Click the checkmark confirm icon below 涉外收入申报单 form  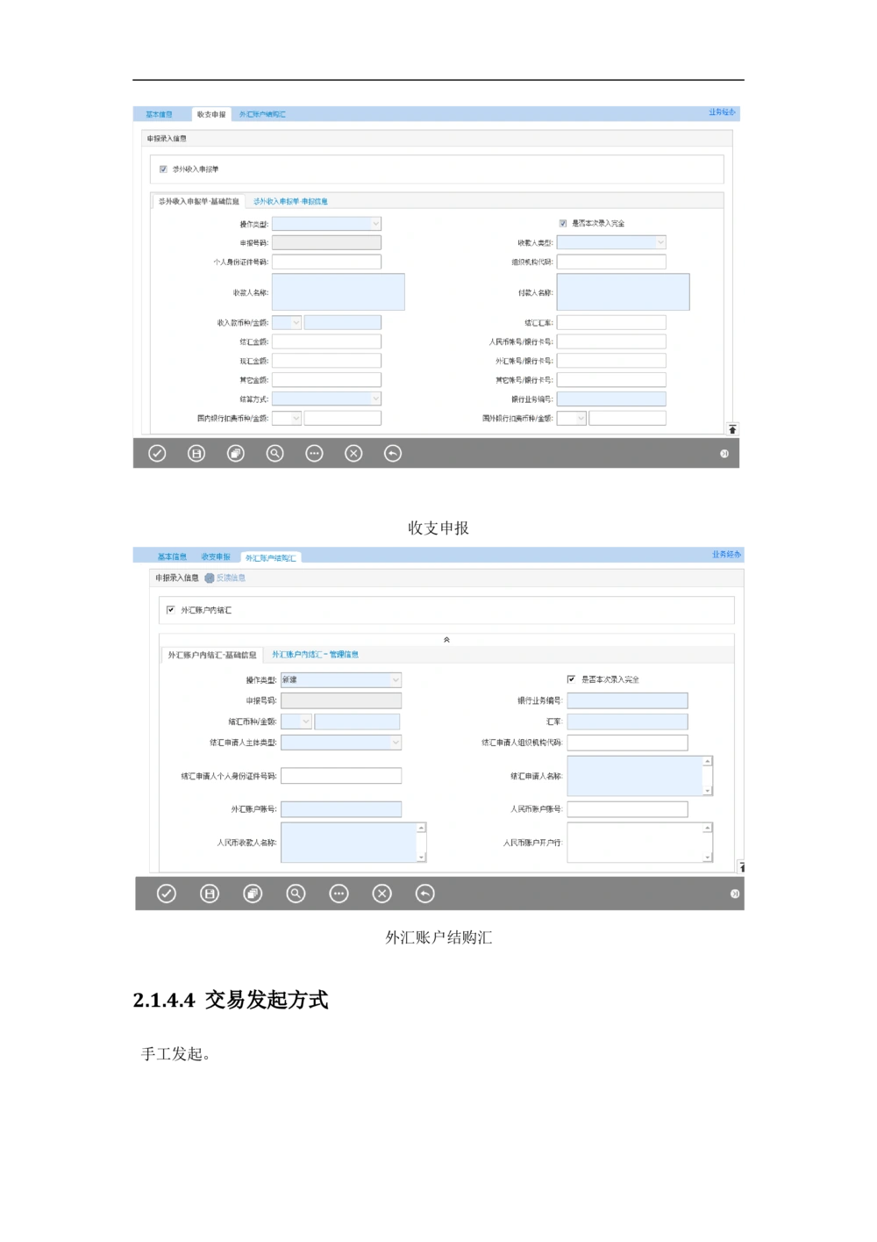[x=157, y=453]
